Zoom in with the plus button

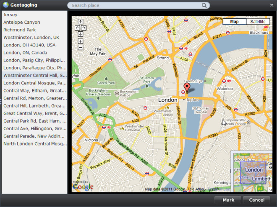[x=81, y=41]
